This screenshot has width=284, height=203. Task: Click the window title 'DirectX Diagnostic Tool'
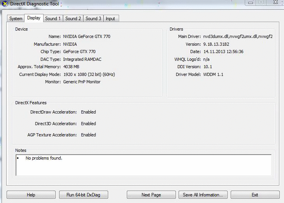pyautogui.click(x=34, y=4)
